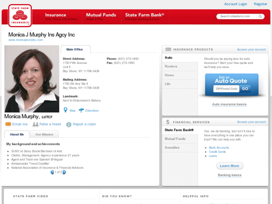Click the directions signpost icon
The width and height of the screenshot is (272, 204).
pyautogui.click(x=81, y=110)
